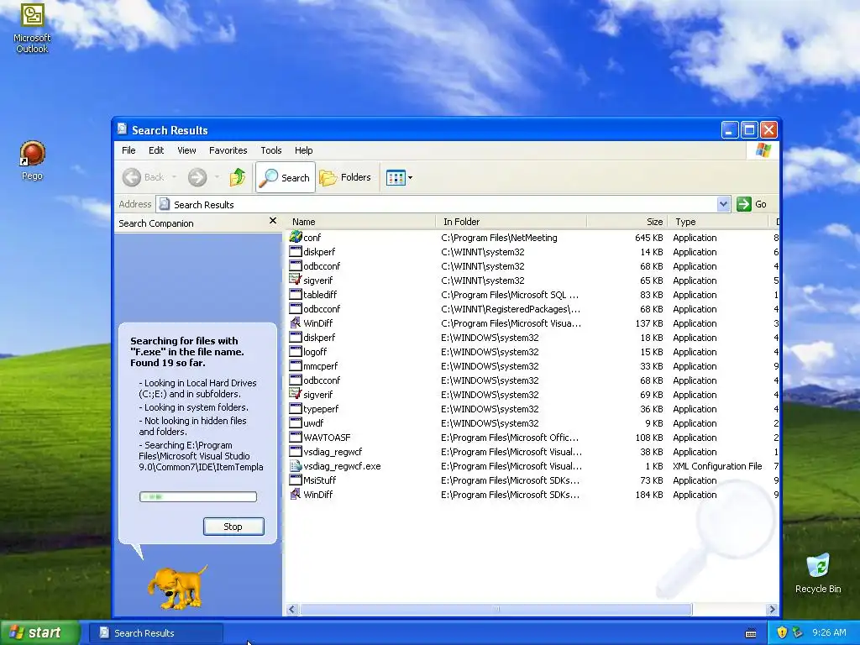Stop the running search
Image resolution: width=860 pixels, height=645 pixels.
tap(233, 527)
